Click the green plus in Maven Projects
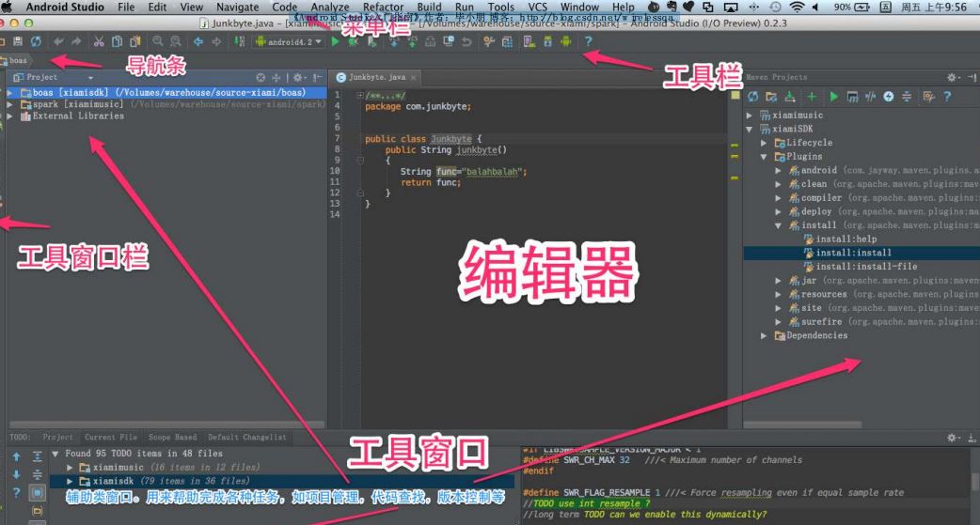Image resolution: width=980 pixels, height=525 pixels. (x=810, y=97)
